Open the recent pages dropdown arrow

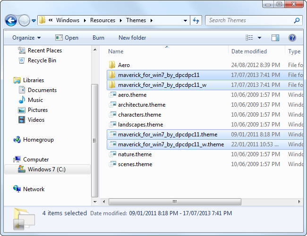(34, 21)
